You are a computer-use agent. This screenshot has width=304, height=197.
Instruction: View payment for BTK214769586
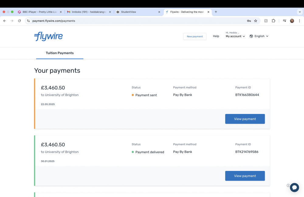(x=245, y=176)
